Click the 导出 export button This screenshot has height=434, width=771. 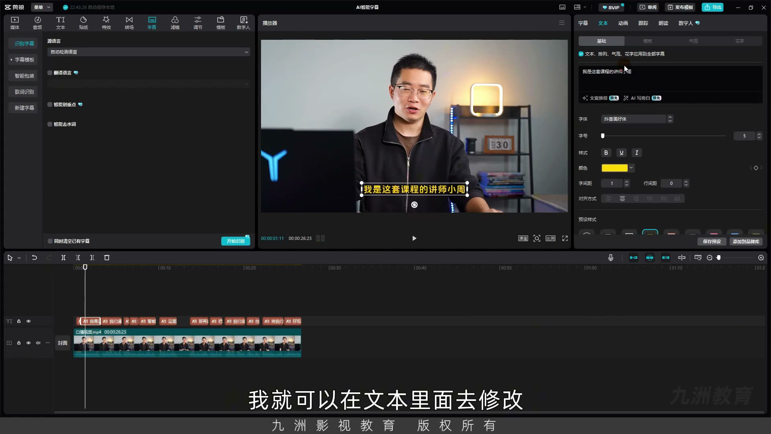point(712,7)
